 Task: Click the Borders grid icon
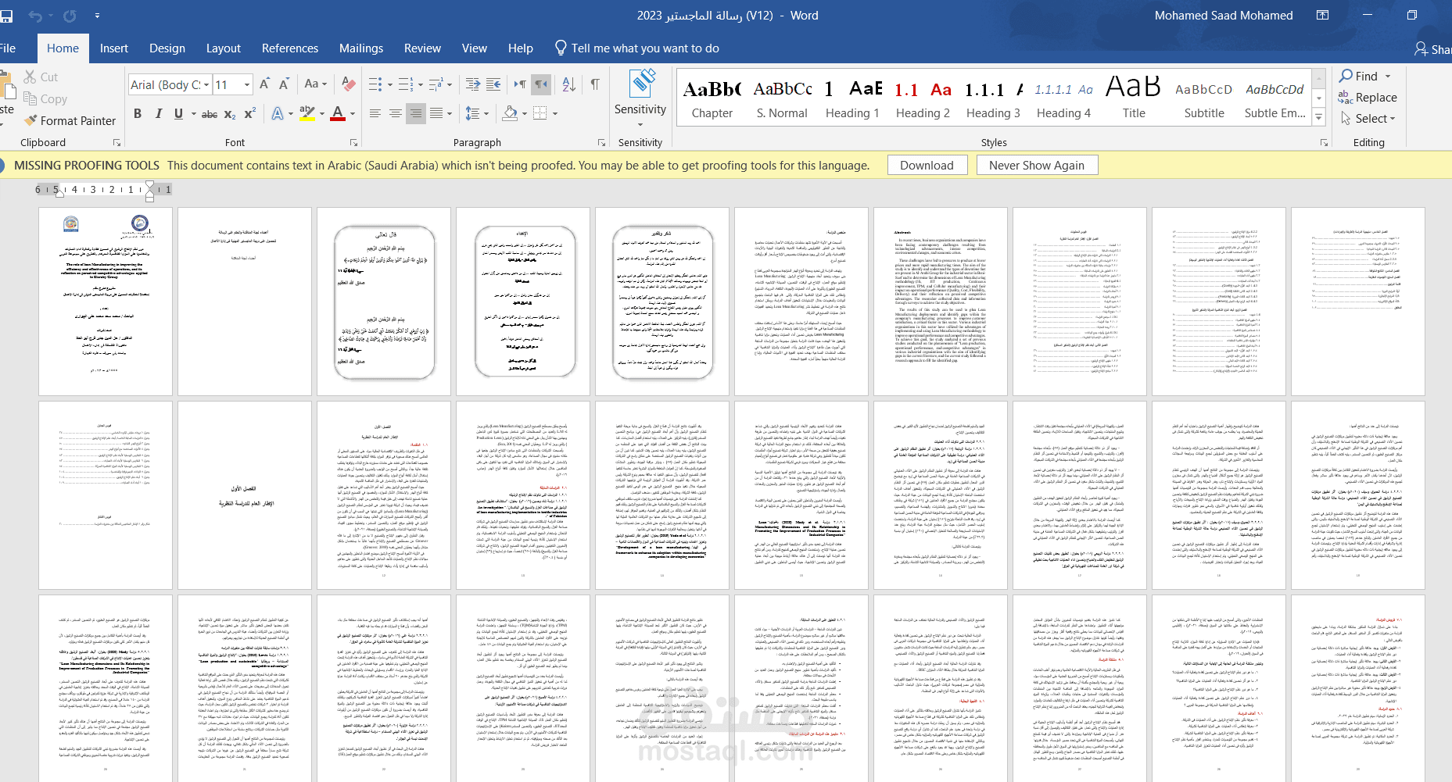coord(540,114)
